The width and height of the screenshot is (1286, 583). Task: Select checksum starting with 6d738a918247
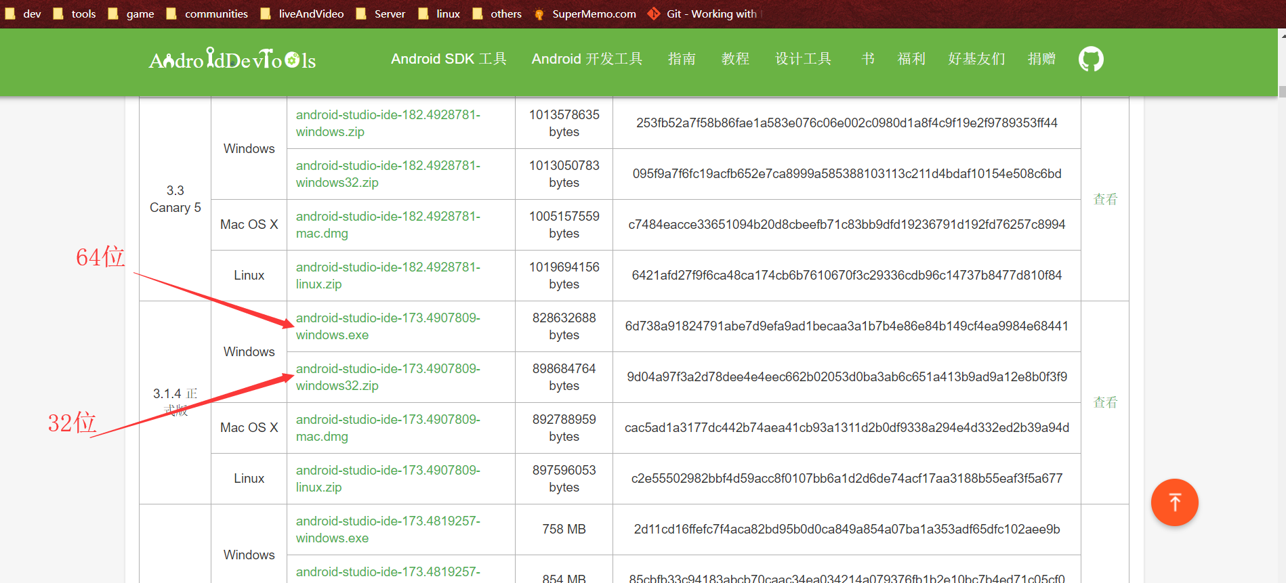[x=846, y=326]
